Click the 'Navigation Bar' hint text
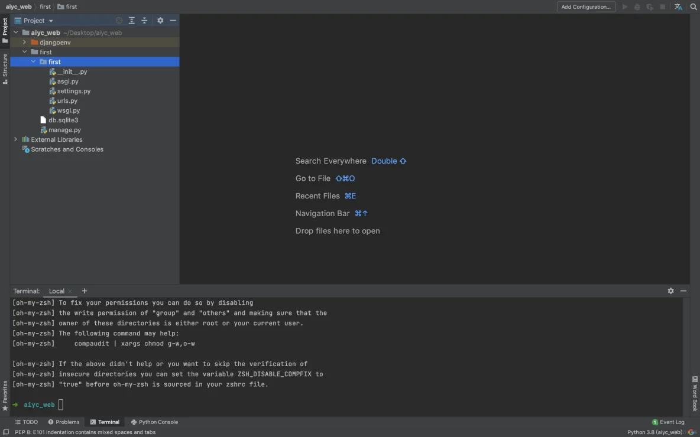This screenshot has height=437, width=700. click(x=322, y=214)
